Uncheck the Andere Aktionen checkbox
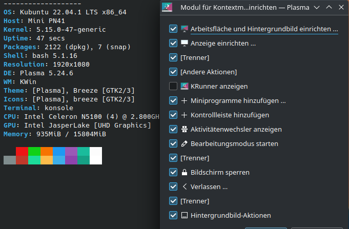 [173, 72]
